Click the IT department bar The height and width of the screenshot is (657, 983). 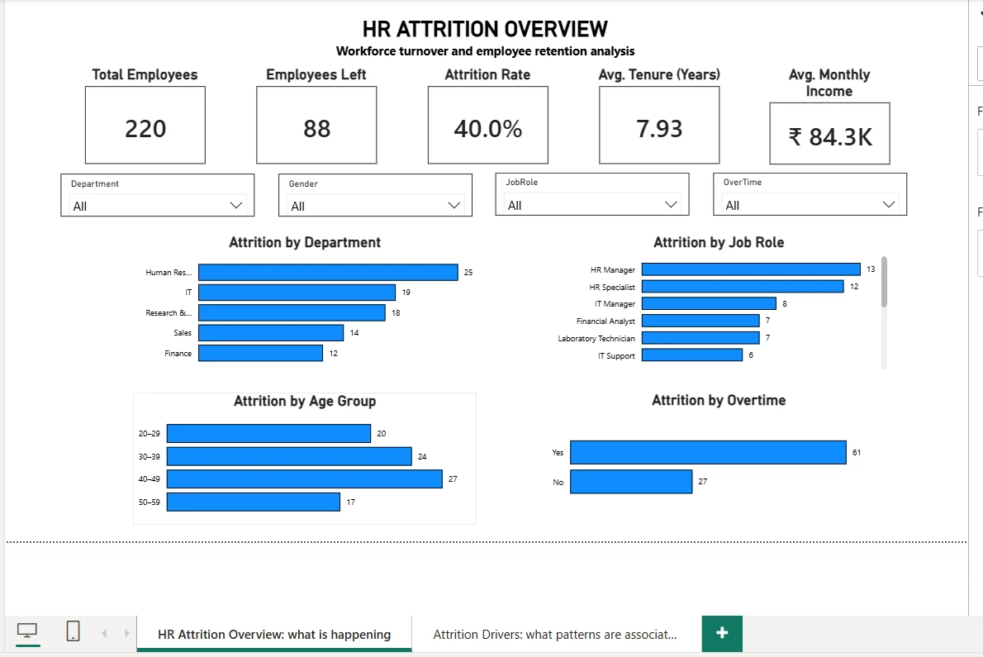tap(297, 293)
